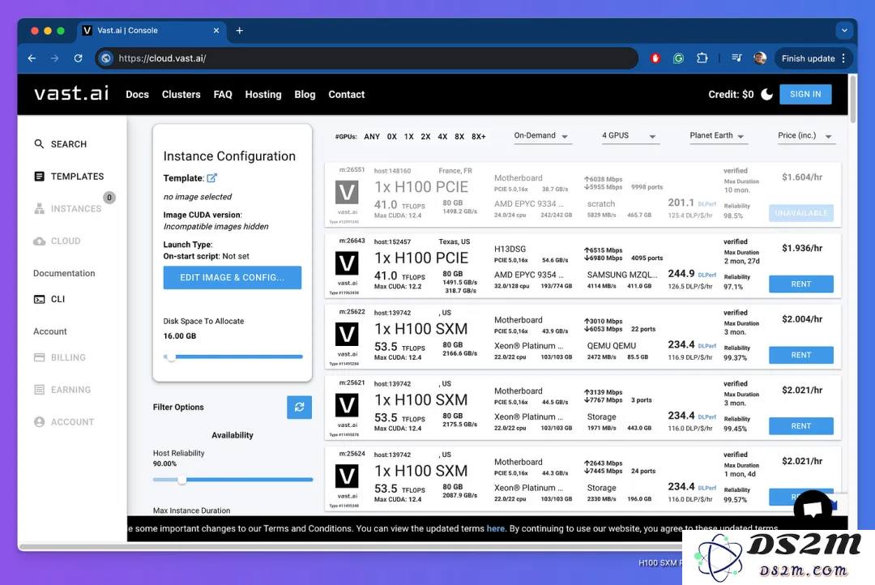This screenshot has height=585, width=875.
Task: Click the address bar URL field
Action: coord(369,58)
